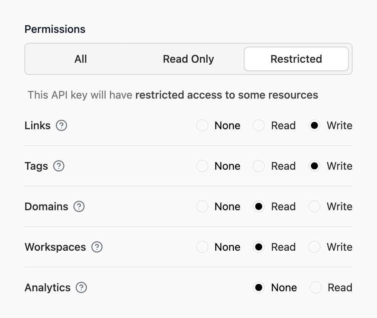Choose Read for Tags permission

point(259,166)
